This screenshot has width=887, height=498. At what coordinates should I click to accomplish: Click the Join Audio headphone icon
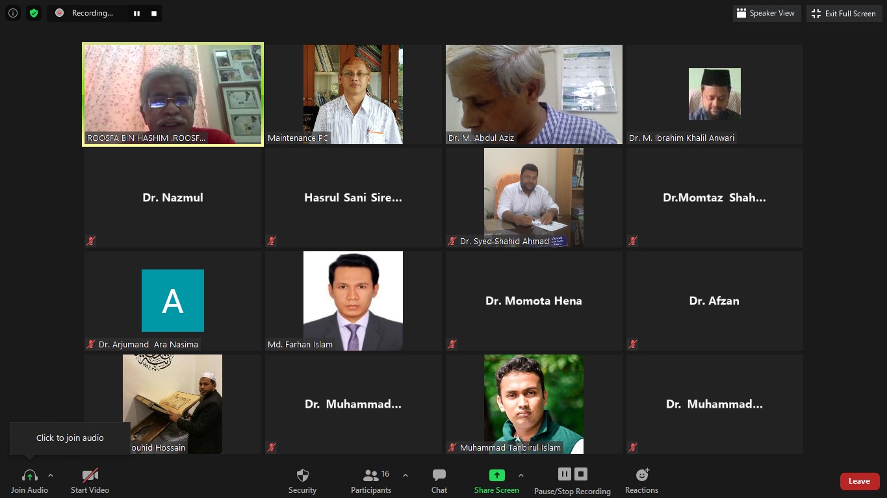tap(29, 475)
